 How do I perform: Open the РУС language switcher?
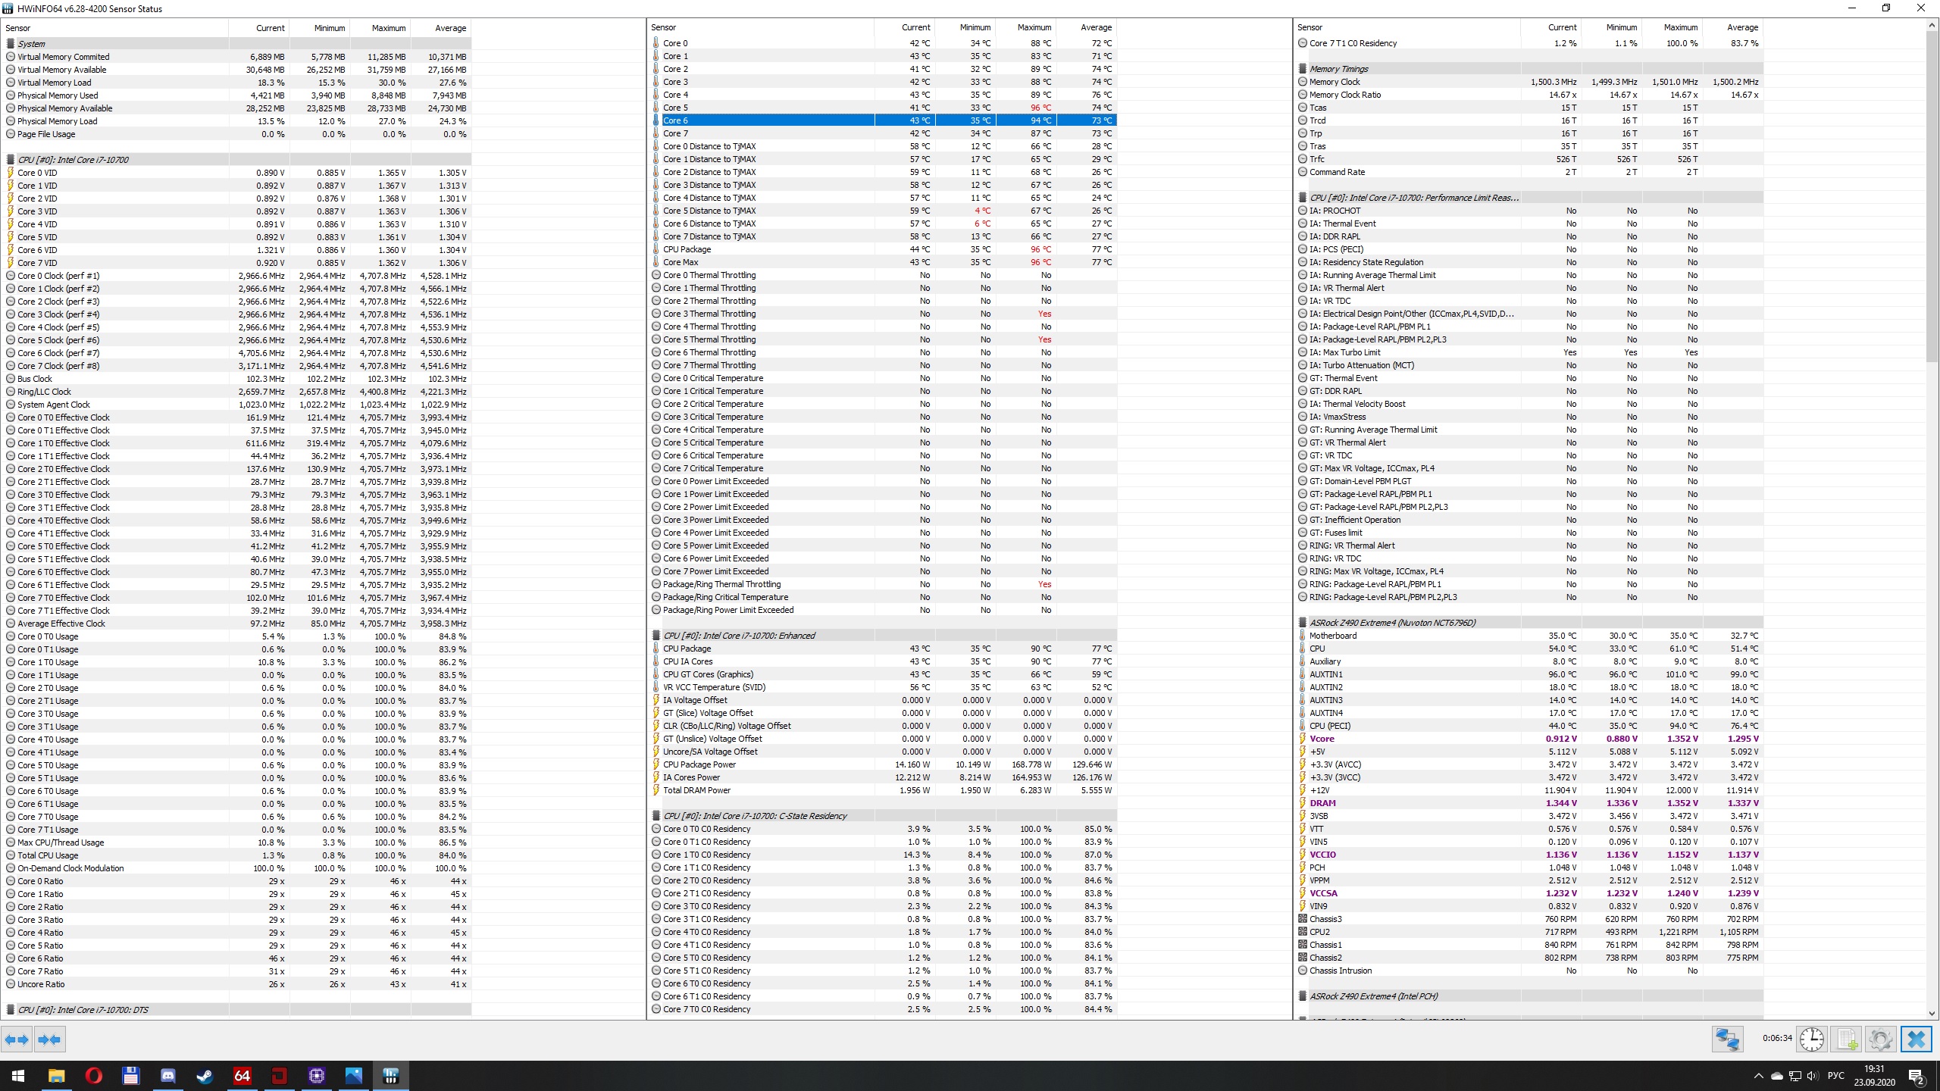pos(1835,1076)
